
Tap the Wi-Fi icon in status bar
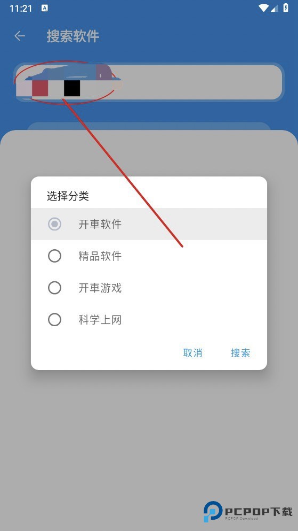click(x=263, y=8)
